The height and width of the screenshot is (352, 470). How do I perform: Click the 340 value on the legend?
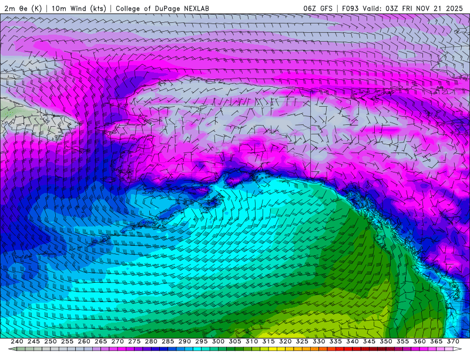pos(352,341)
